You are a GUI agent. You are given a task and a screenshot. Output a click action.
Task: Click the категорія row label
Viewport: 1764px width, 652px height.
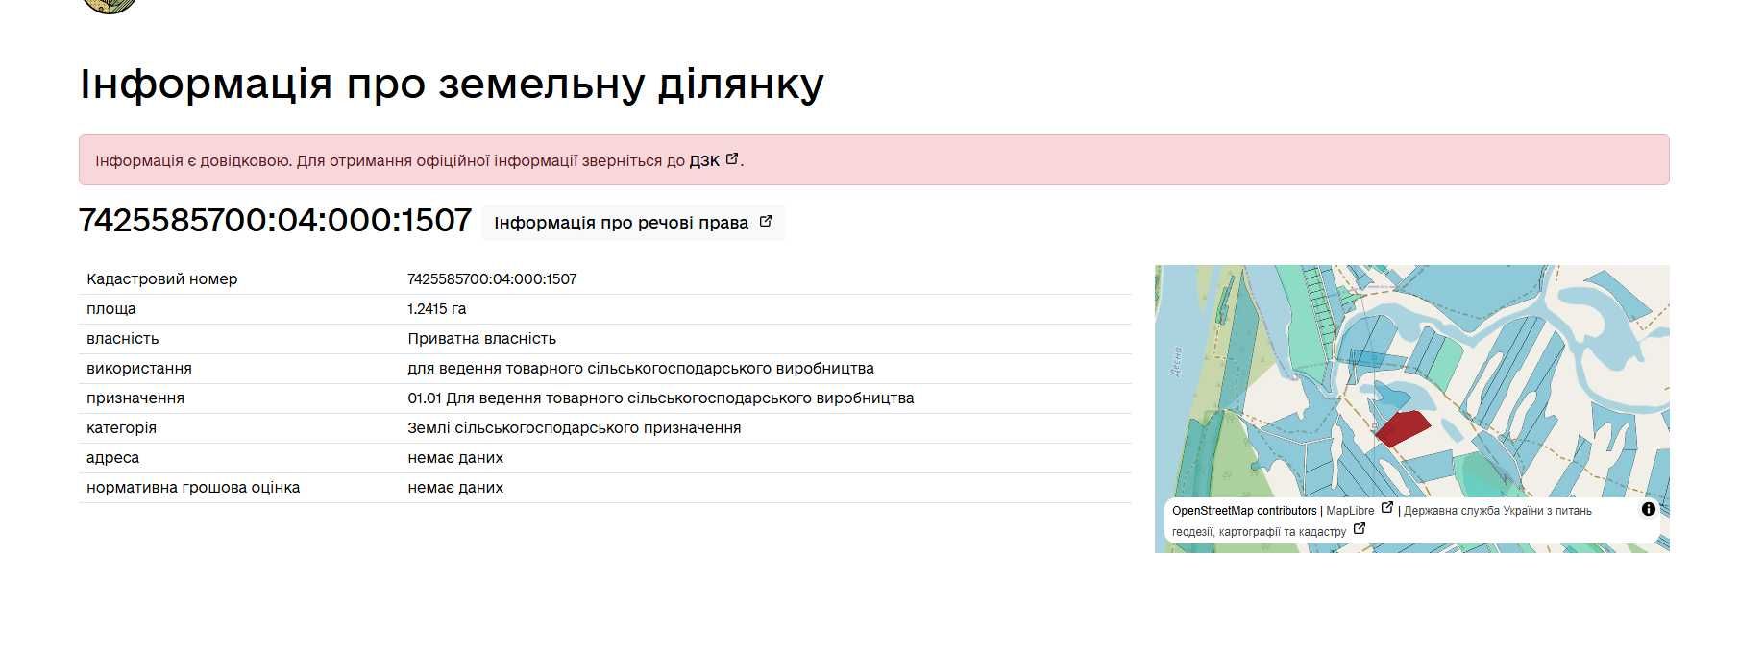121,427
